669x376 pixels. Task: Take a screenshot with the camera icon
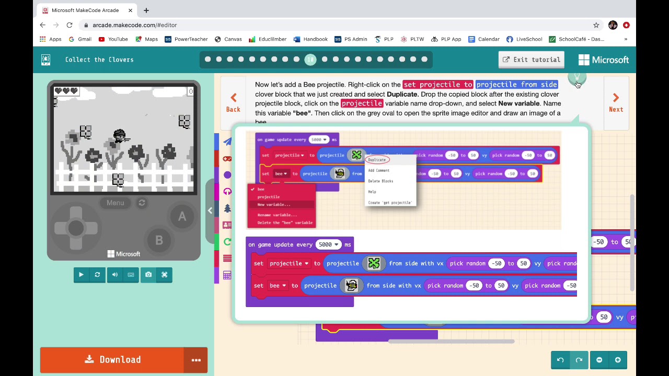(x=148, y=275)
